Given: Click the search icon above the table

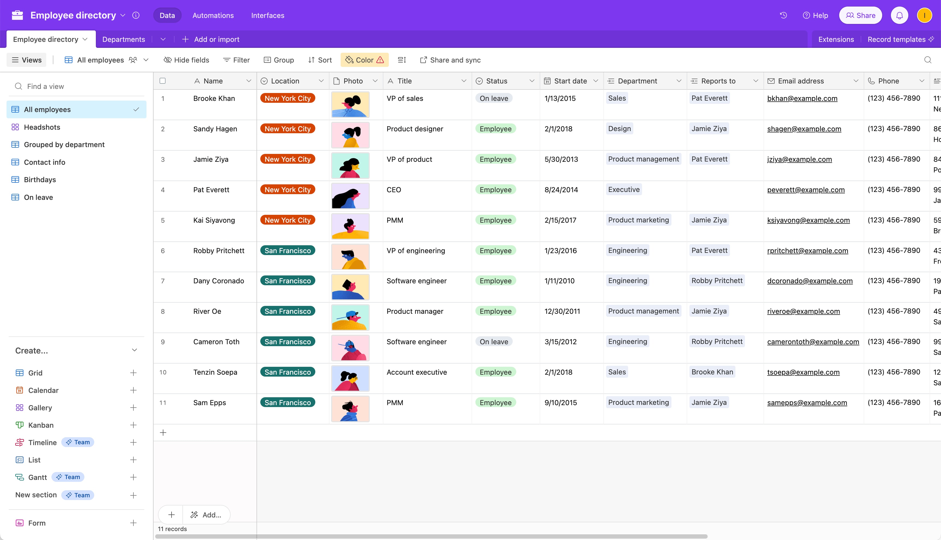Looking at the screenshot, I should tap(928, 60).
